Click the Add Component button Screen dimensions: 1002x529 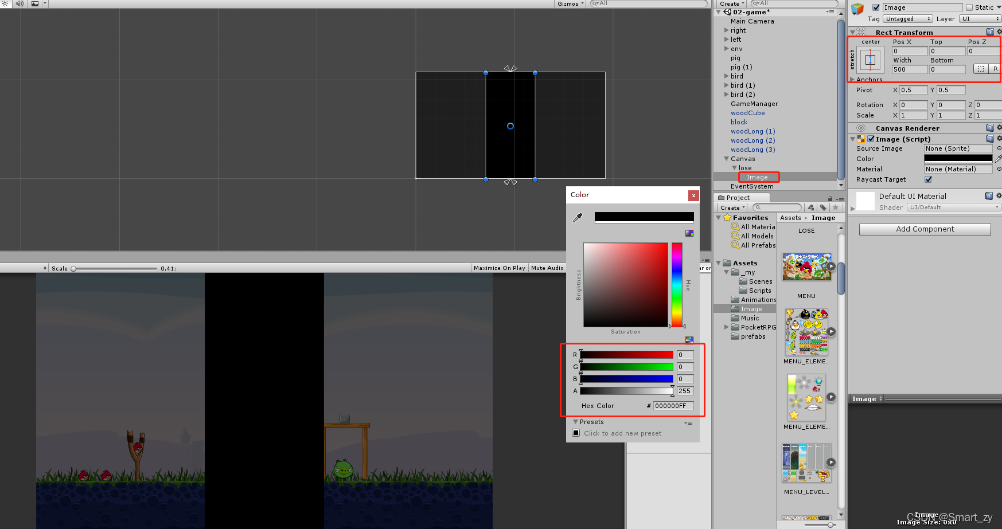[x=925, y=229]
